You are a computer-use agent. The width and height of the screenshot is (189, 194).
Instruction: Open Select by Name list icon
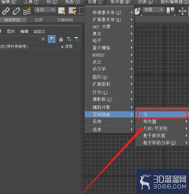[x=72, y=11]
